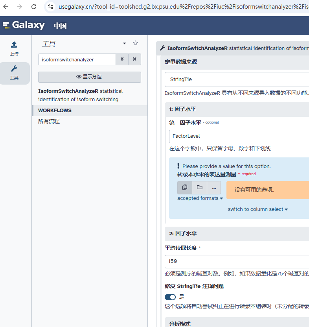Open advanced search double-chevron
This screenshot has width=309, height=327.
click(122, 59)
